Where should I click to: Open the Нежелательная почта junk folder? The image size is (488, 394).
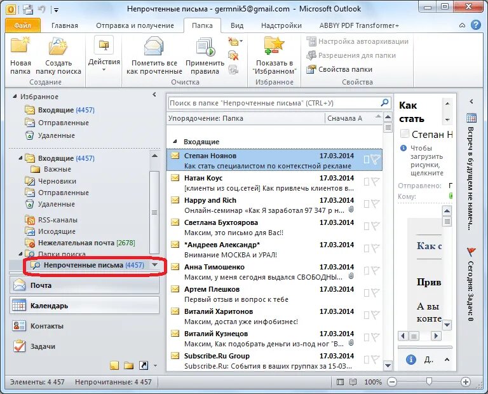(x=80, y=243)
